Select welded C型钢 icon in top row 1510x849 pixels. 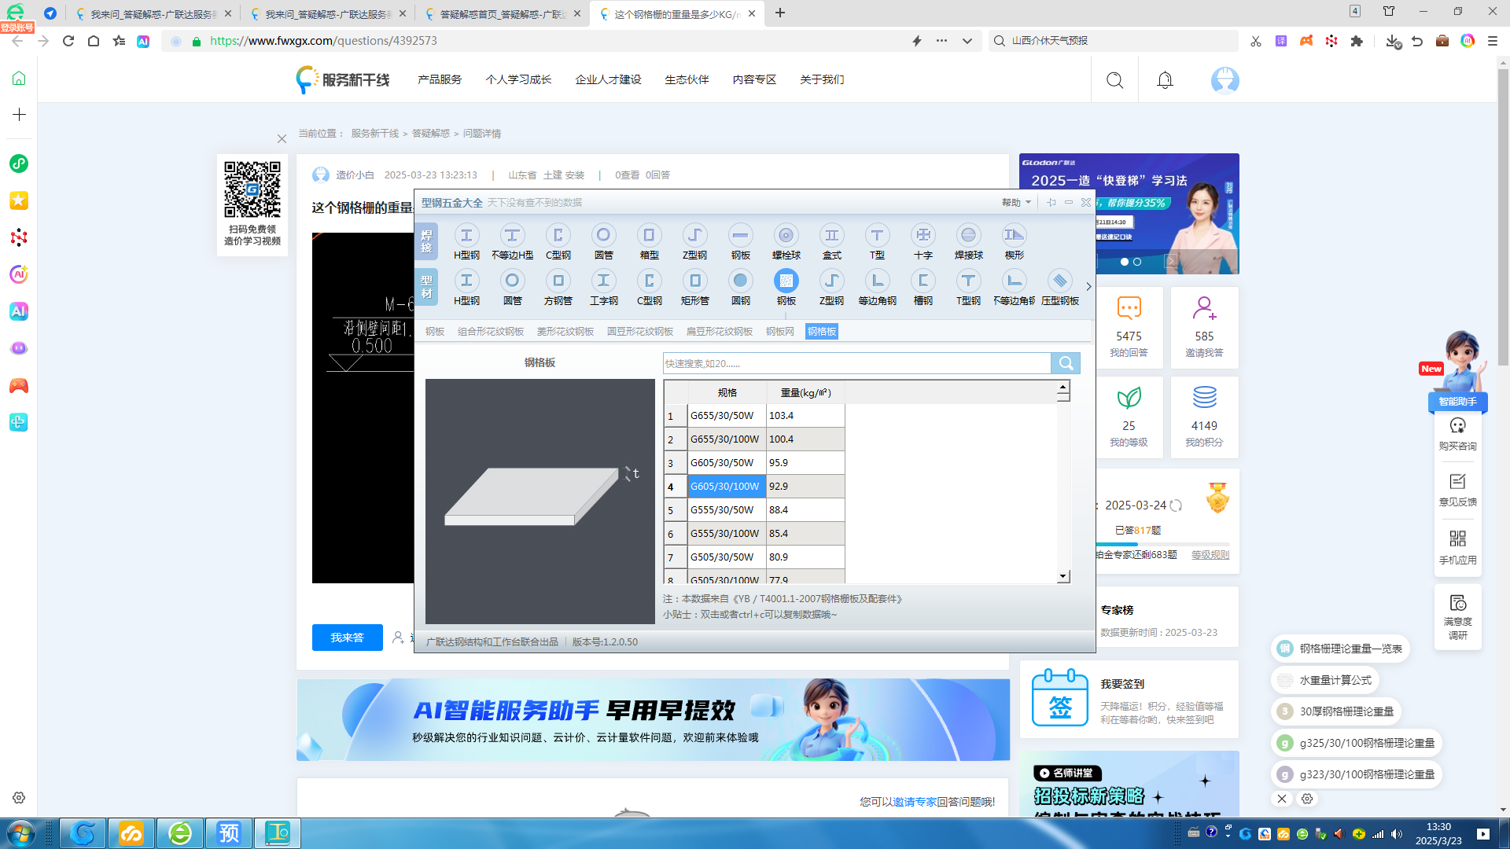click(558, 242)
